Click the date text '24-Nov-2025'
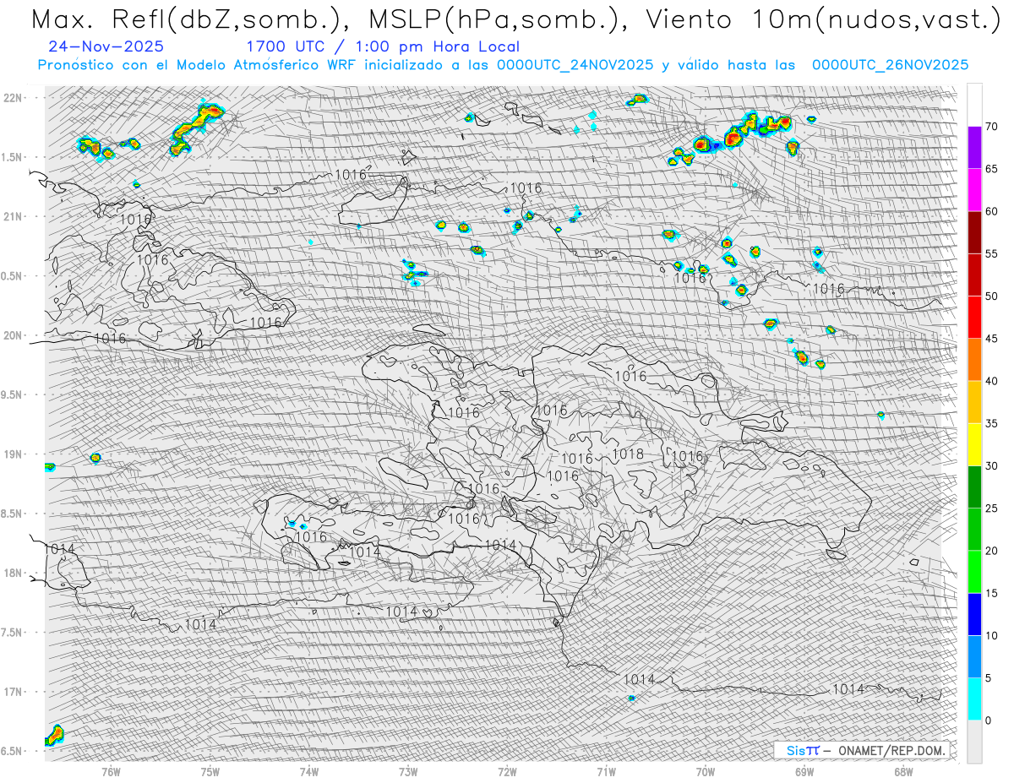The width and height of the screenshot is (1014, 783). pyautogui.click(x=106, y=46)
